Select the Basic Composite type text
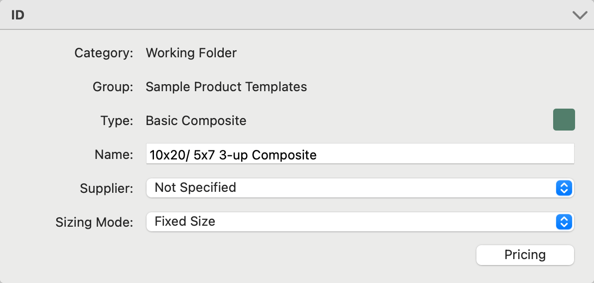Viewport: 594px width, 283px height. tap(196, 121)
